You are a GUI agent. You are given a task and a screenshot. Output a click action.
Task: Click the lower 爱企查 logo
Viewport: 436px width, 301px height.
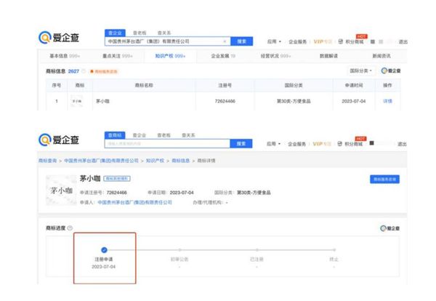(59, 140)
